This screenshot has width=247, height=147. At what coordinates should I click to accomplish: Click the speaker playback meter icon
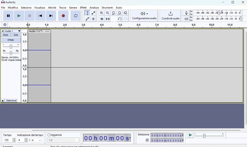186,19
